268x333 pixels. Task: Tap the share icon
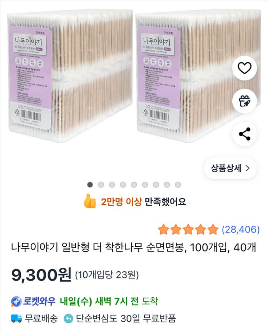point(244,134)
